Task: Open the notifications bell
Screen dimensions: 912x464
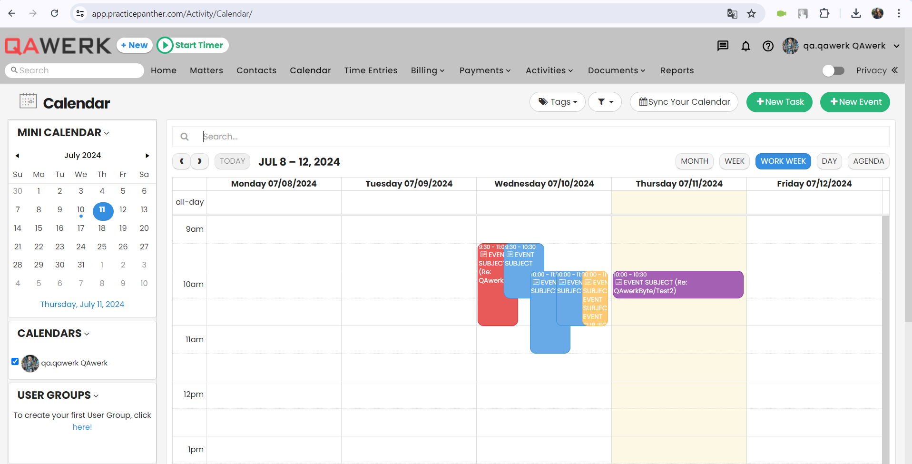Action: [745, 46]
